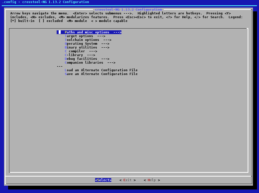Click the .config title text in header bar
Screen dimensions: 259x193
(x=46, y=2)
